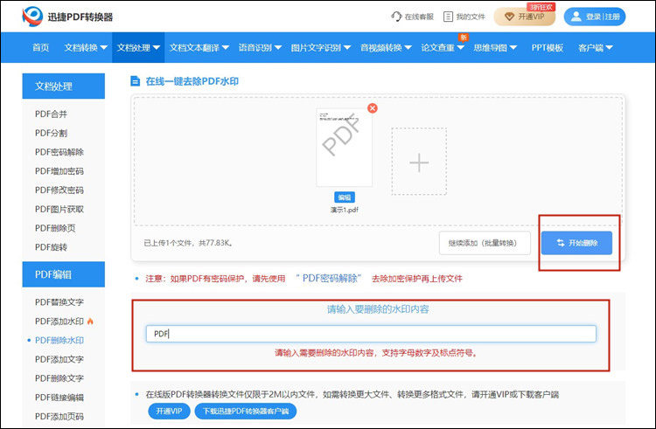Click the 演示1.pdf thumbnail preview
The width and height of the screenshot is (656, 429).
[x=345, y=148]
